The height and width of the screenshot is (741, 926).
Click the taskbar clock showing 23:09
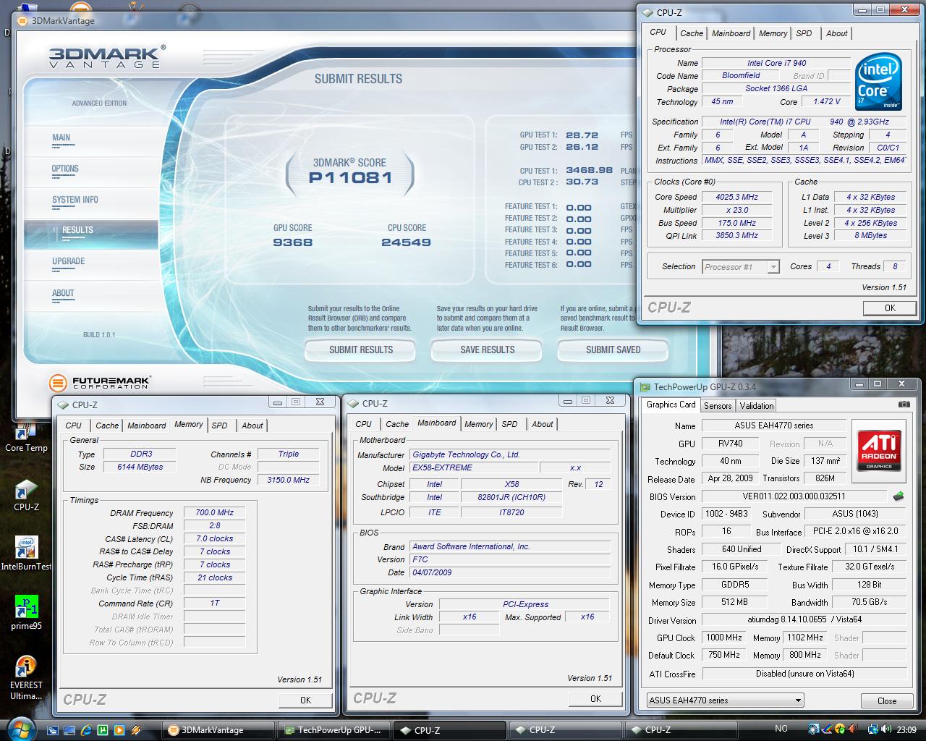[906, 729]
